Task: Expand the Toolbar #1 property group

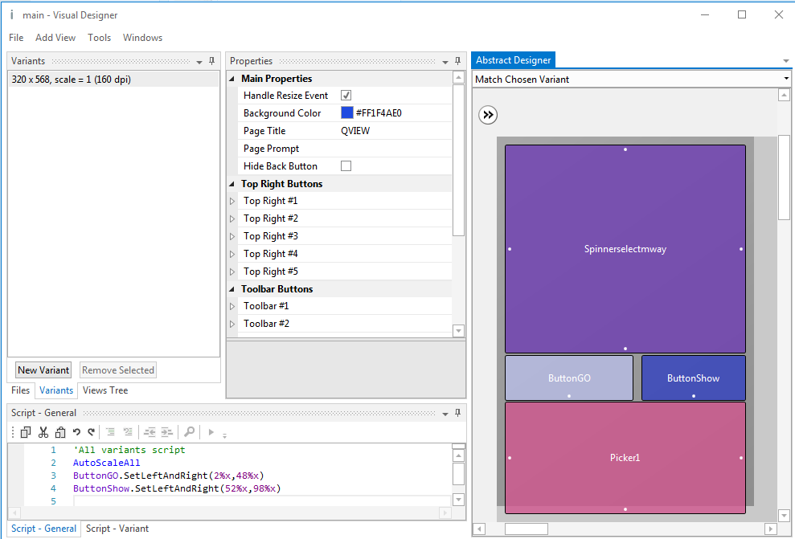Action: [233, 306]
